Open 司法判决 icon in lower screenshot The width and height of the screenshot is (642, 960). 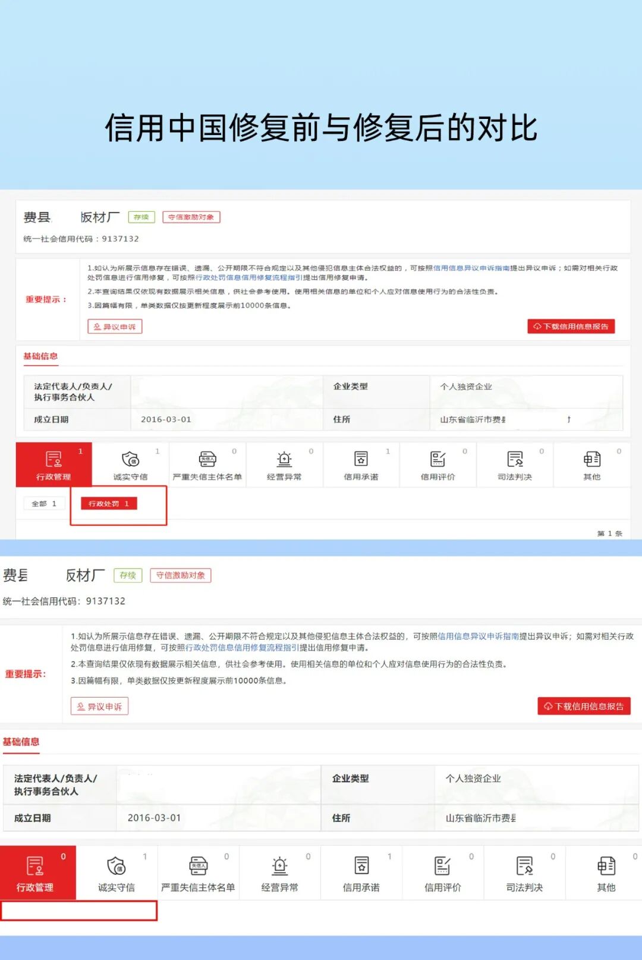coord(524,866)
